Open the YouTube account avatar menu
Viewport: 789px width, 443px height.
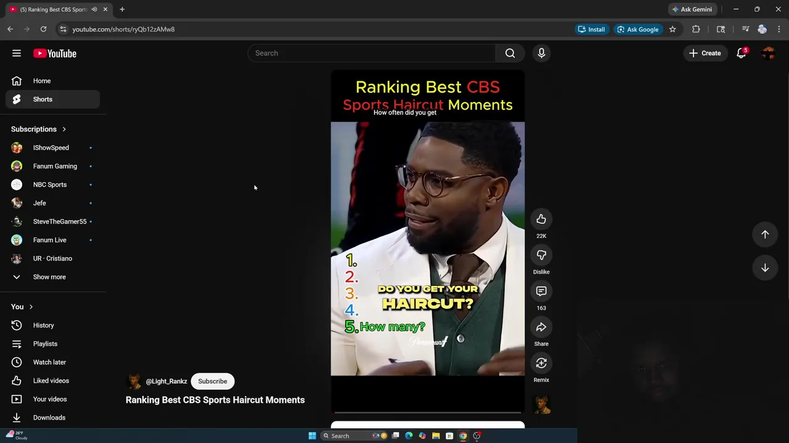pyautogui.click(x=768, y=53)
